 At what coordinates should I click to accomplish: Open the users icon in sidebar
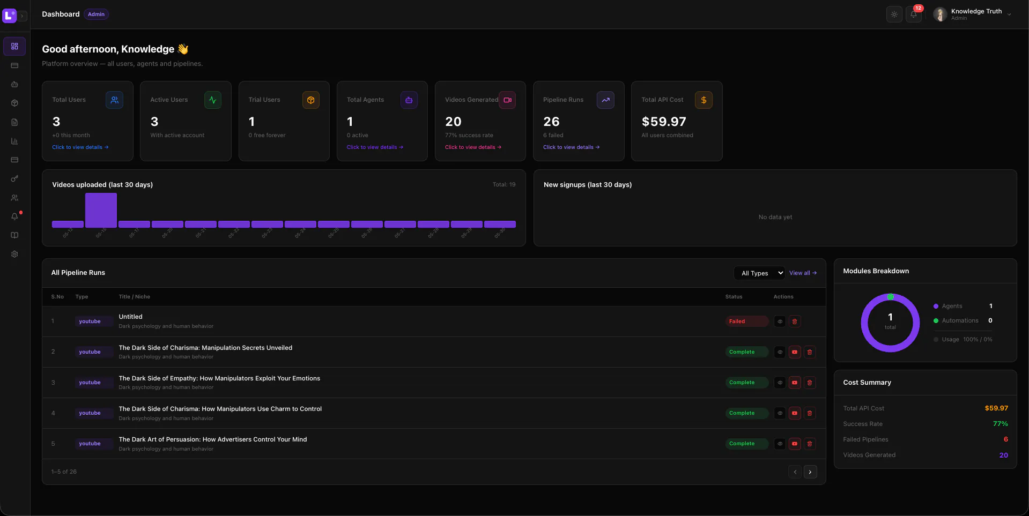pos(14,198)
